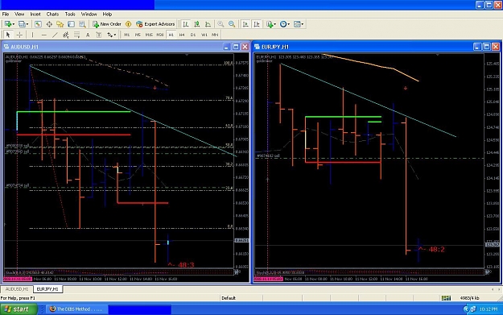Select the Text tool marked A
This screenshot has width=503, height=315.
[88, 35]
